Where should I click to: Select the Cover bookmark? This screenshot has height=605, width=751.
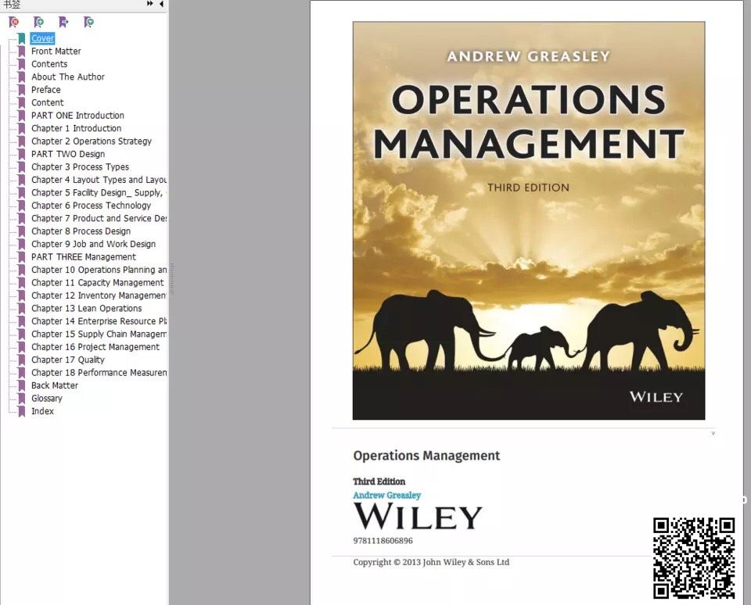coord(43,38)
